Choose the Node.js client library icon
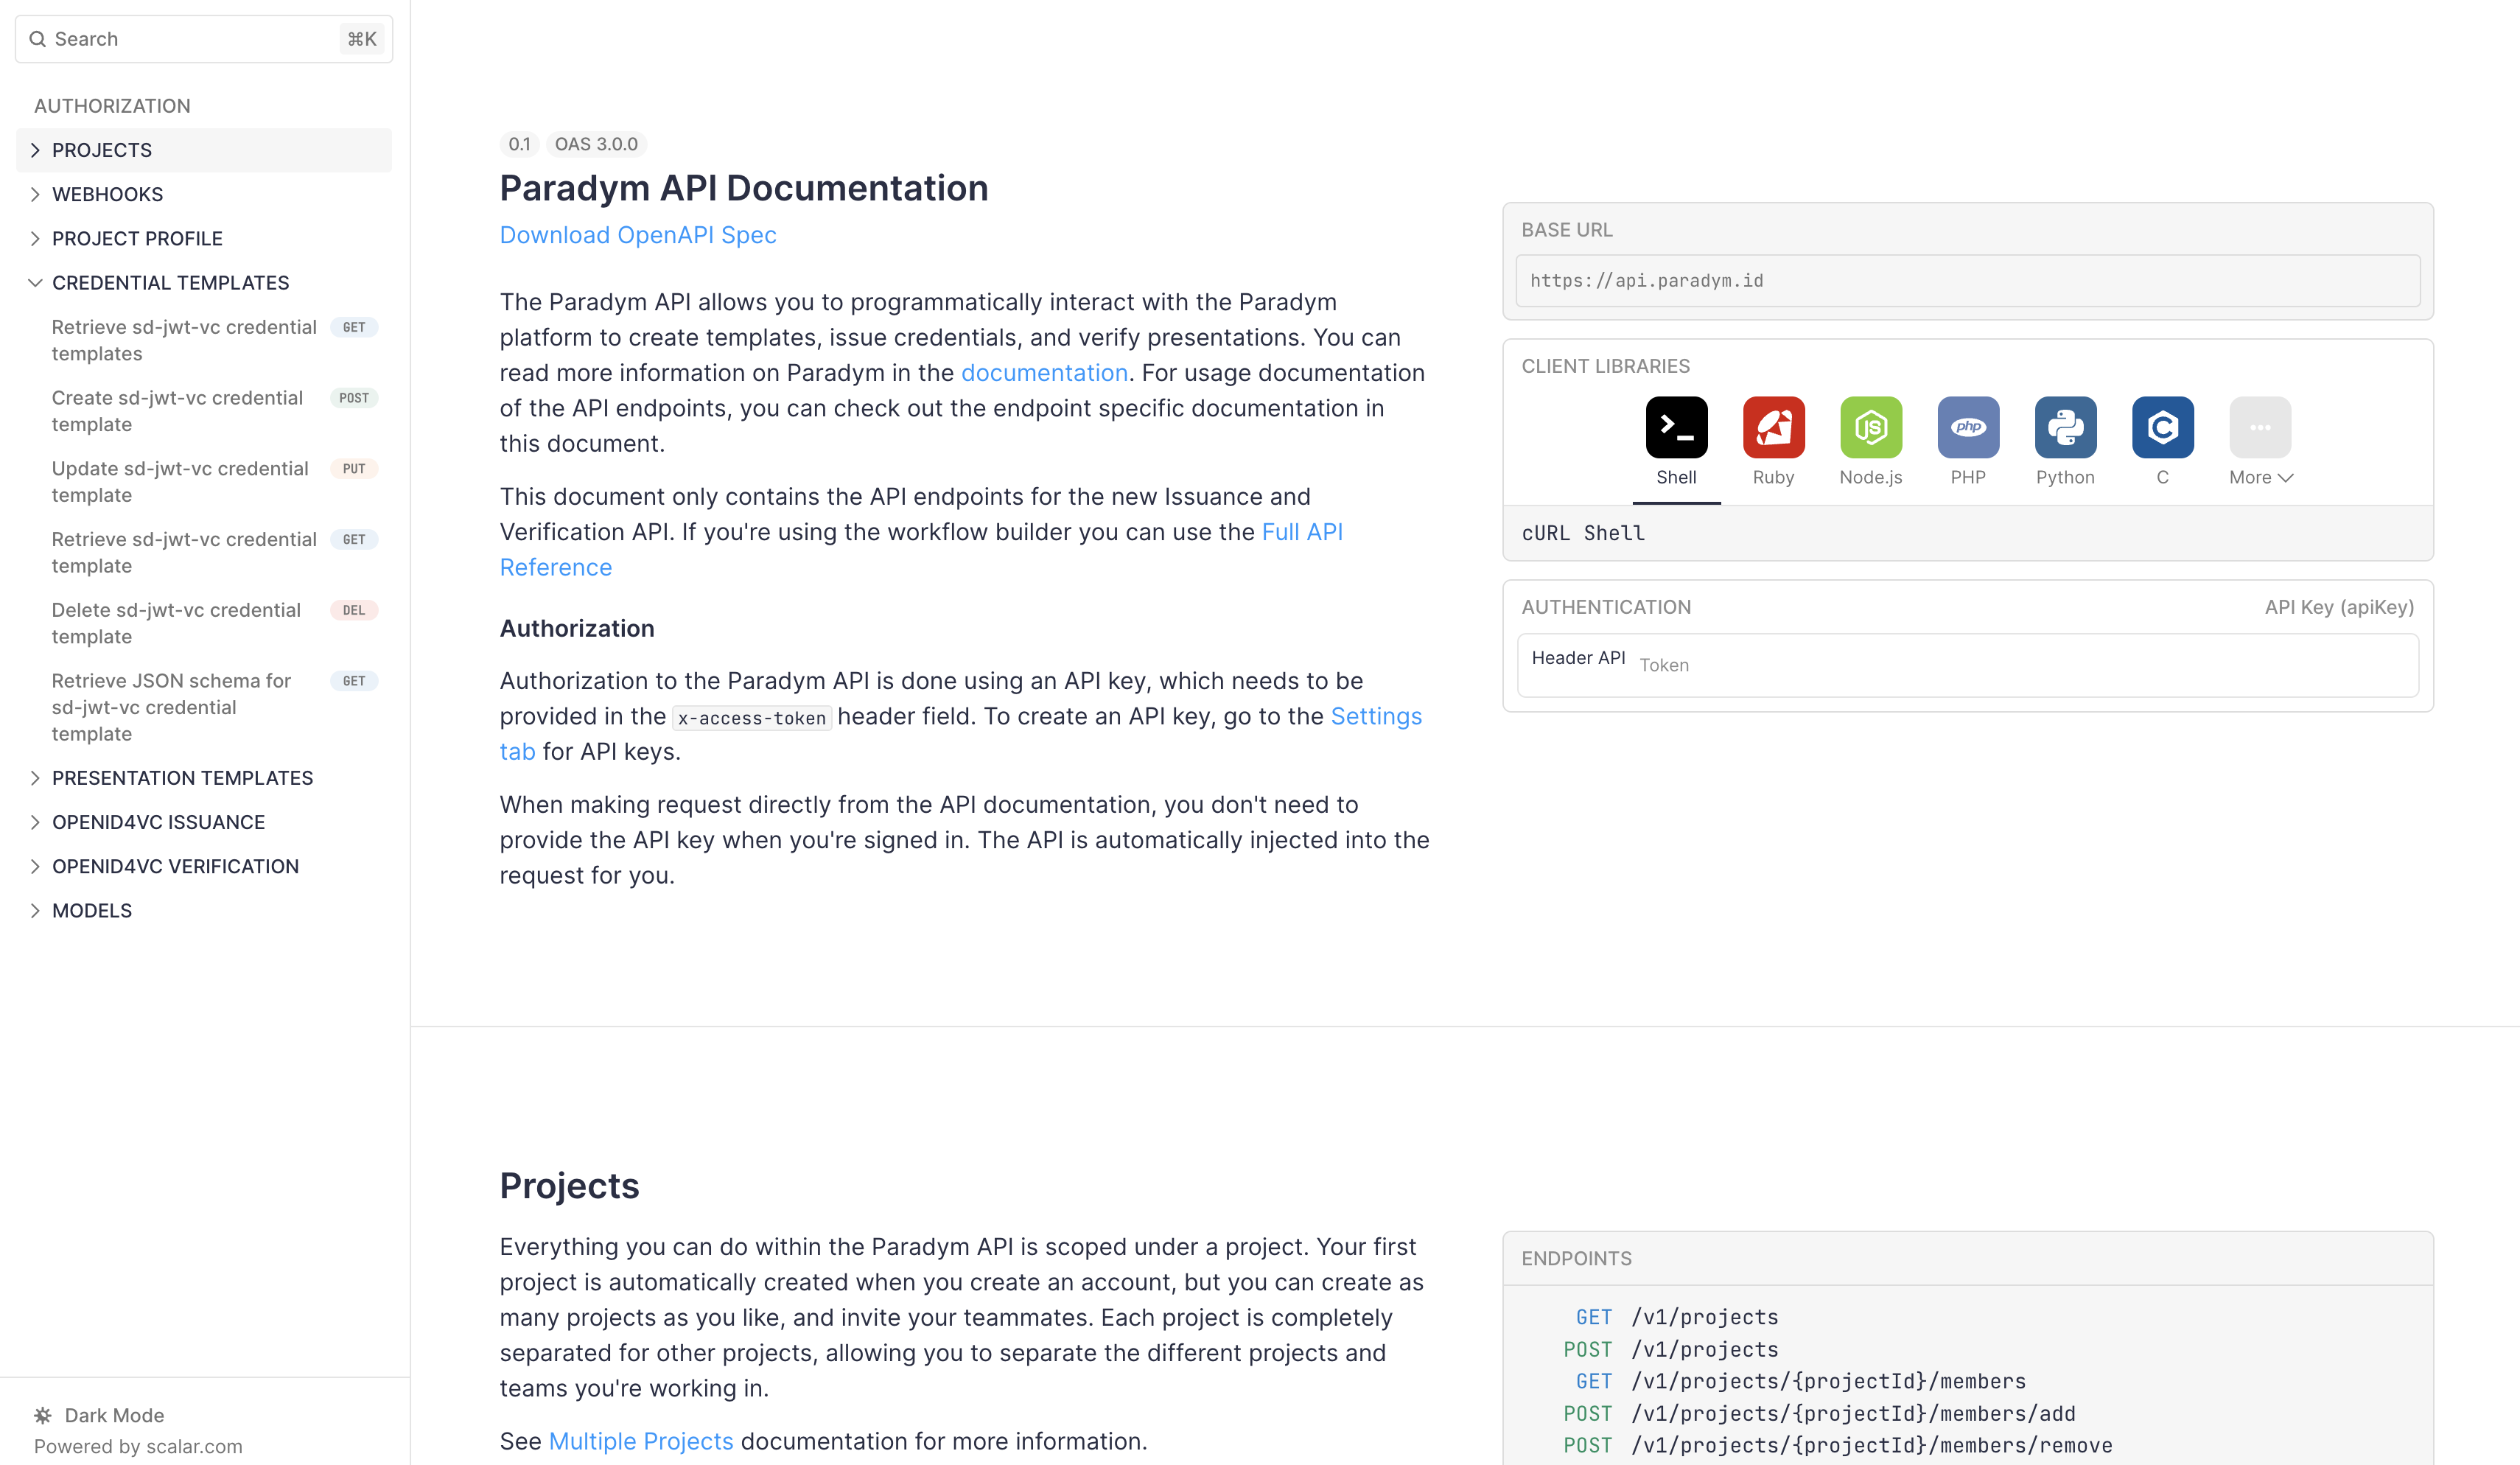 pyautogui.click(x=1870, y=427)
